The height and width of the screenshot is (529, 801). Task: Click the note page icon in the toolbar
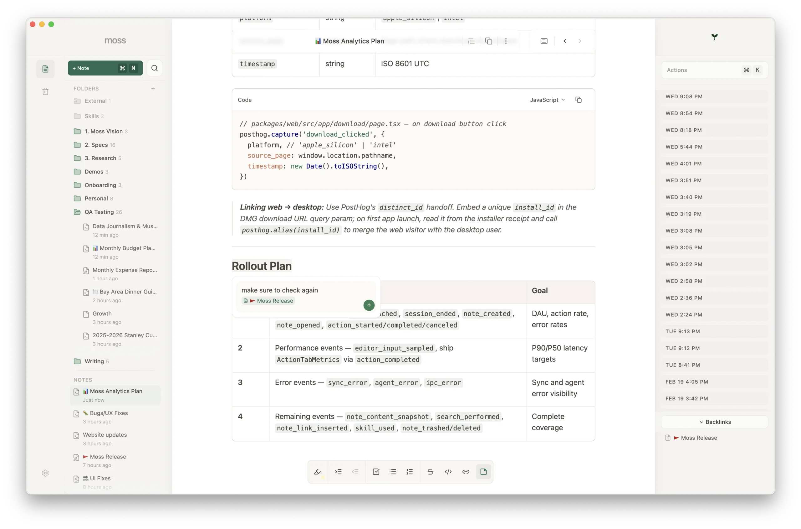tap(483, 472)
